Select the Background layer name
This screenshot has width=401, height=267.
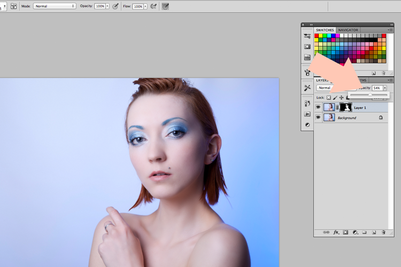click(x=347, y=118)
